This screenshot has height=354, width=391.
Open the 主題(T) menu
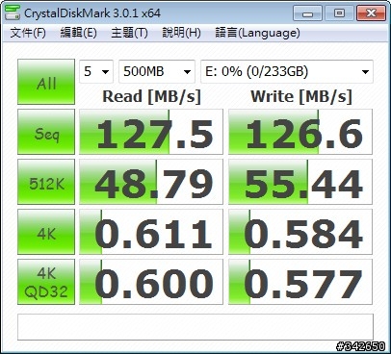pos(129,33)
